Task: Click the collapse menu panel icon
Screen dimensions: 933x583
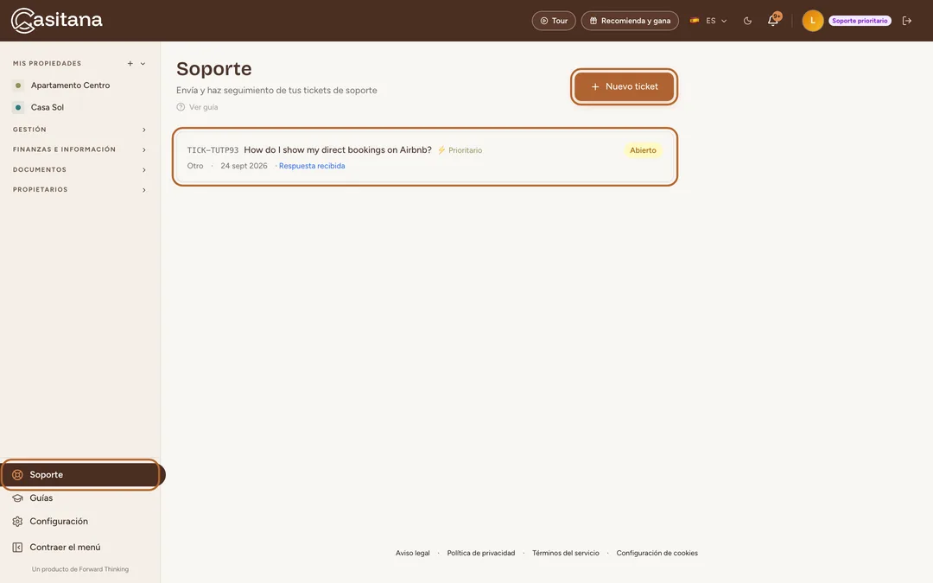Action: point(18,548)
